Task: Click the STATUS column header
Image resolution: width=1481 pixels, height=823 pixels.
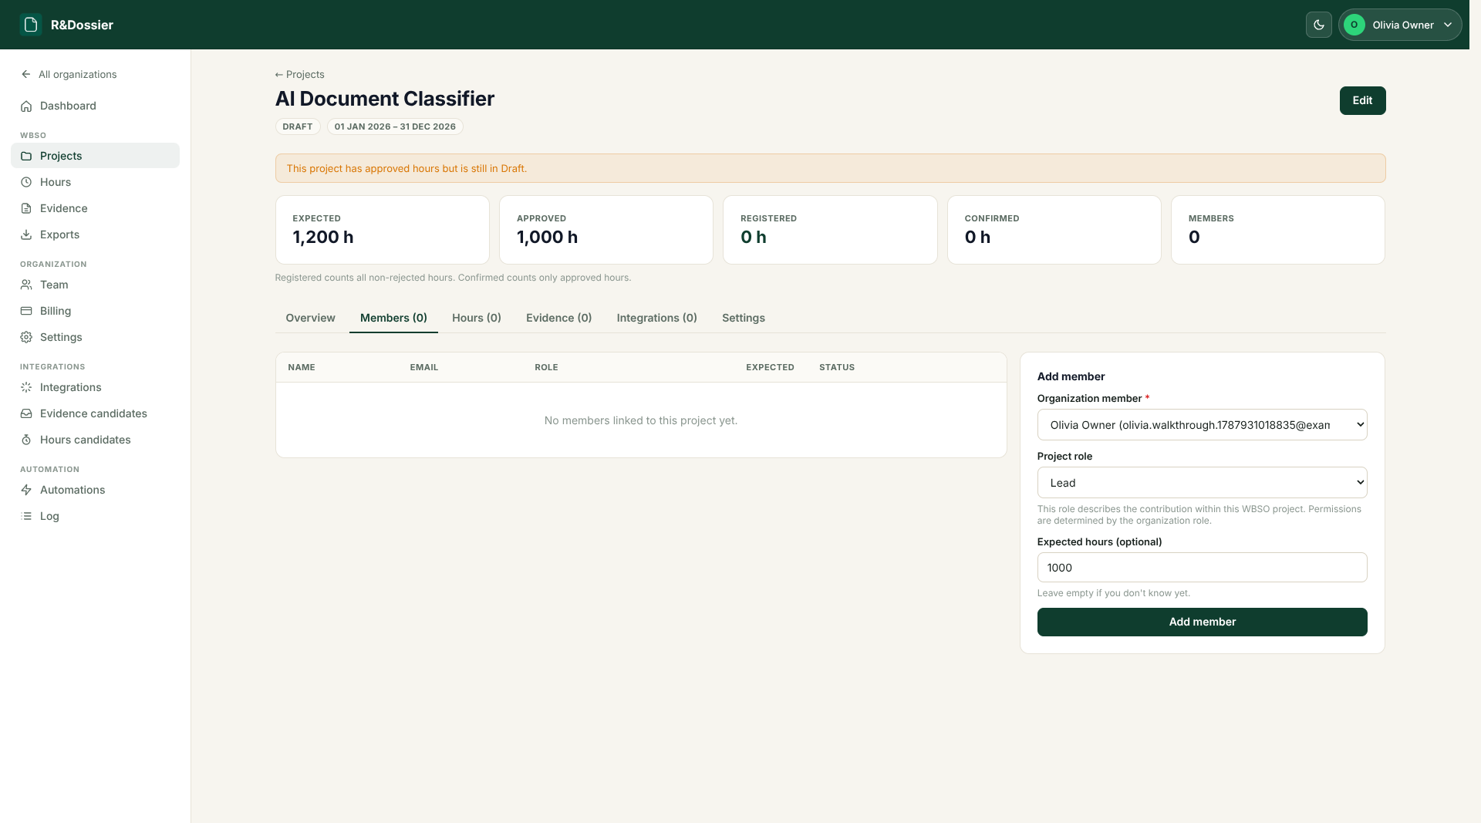Action: 837,367
